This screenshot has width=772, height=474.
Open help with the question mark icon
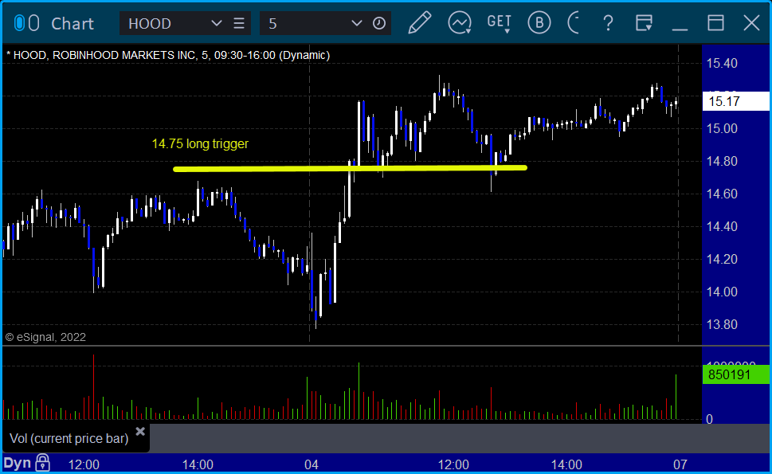click(x=608, y=23)
